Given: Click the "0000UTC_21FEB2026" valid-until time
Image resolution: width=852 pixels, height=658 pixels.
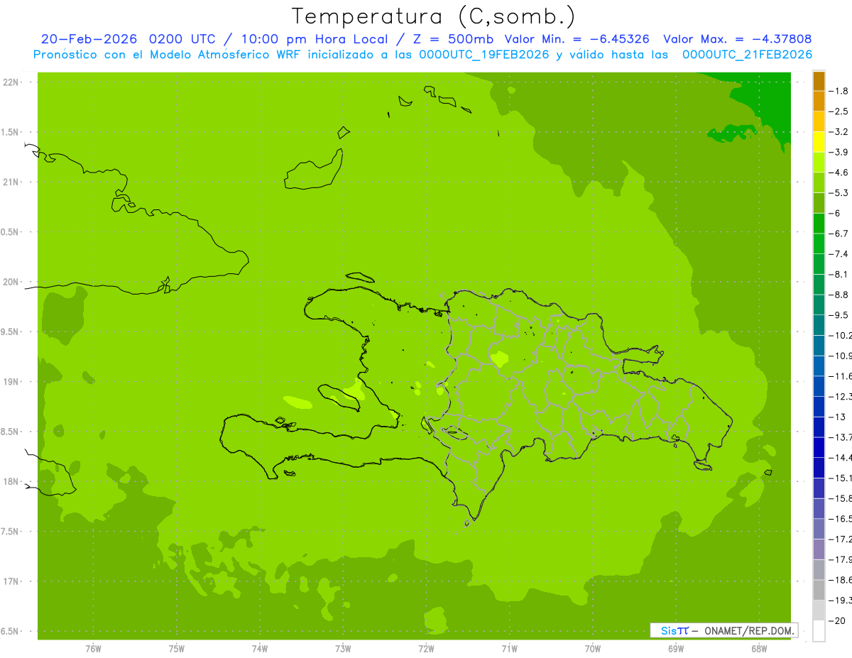Looking at the screenshot, I should 748,54.
